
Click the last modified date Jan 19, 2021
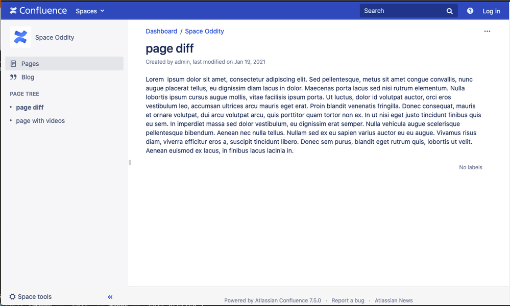(250, 62)
